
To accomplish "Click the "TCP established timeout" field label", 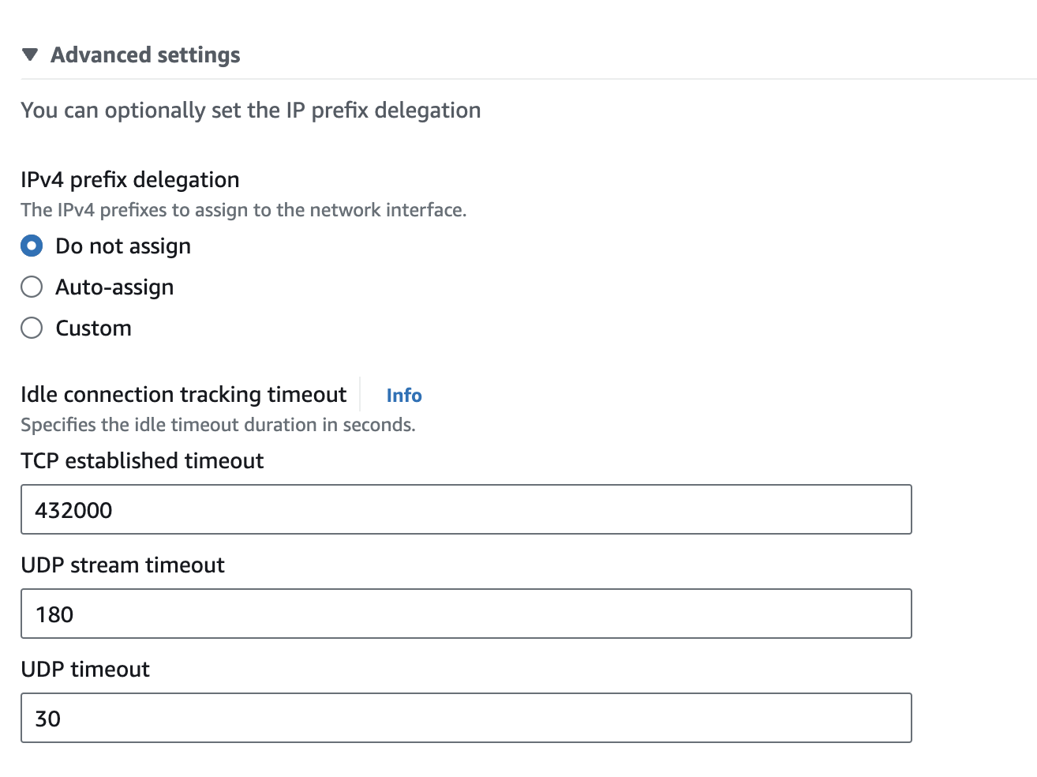I will point(142,461).
